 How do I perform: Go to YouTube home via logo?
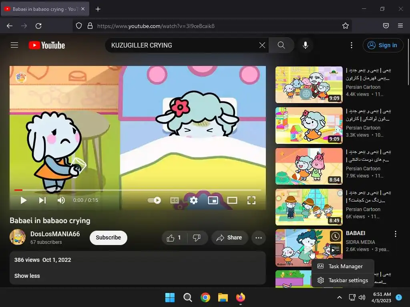[47, 45]
